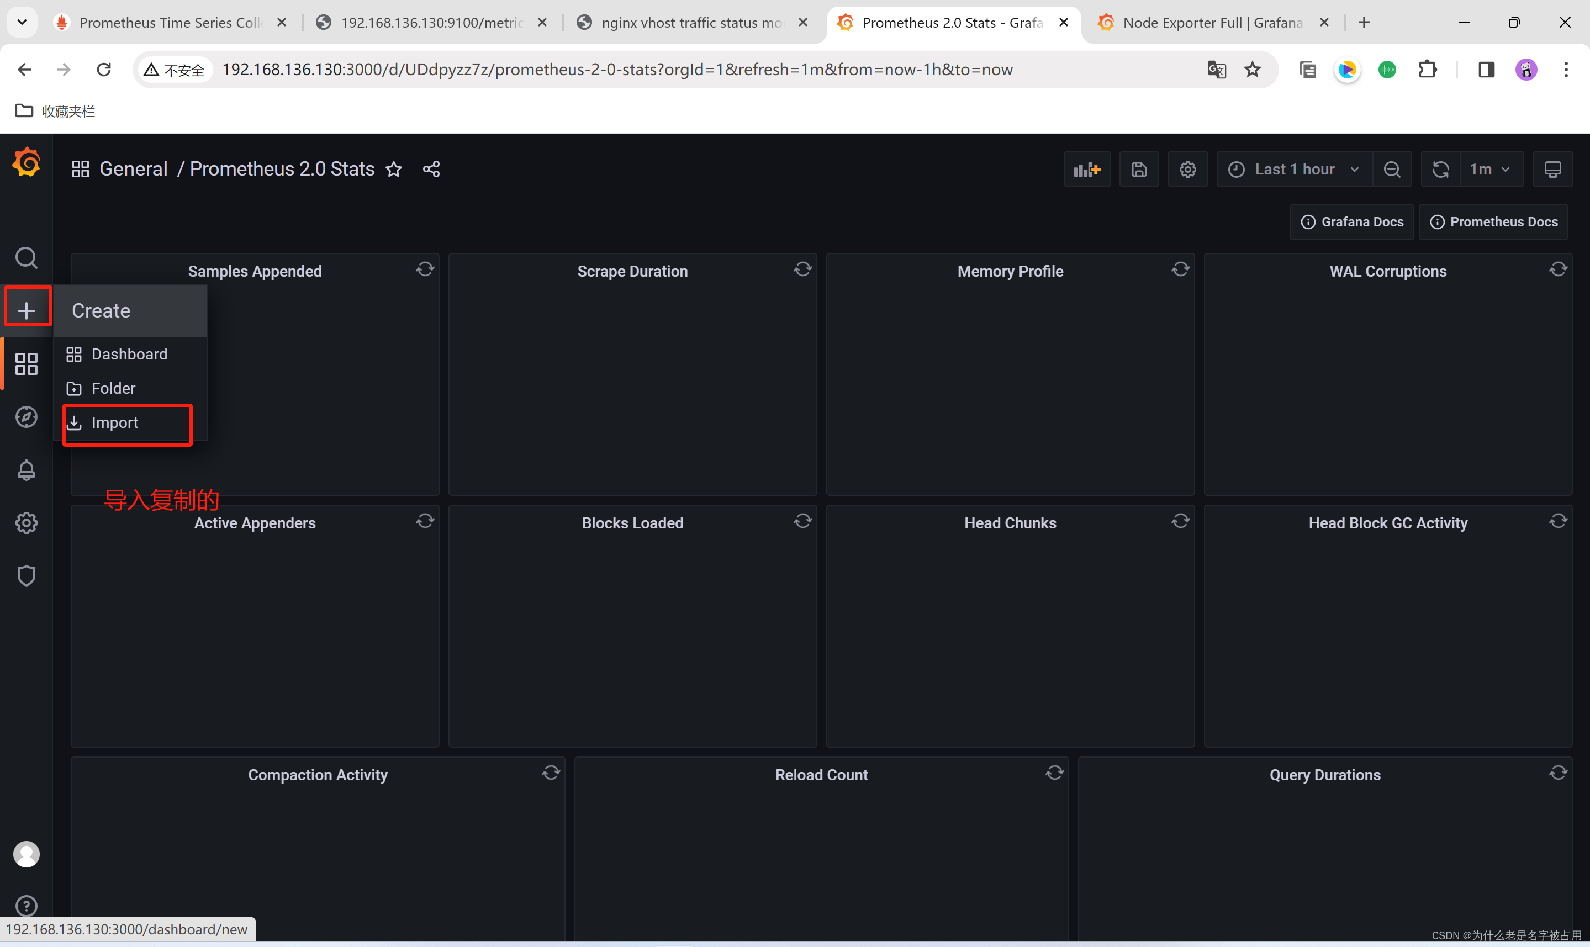
Task: Switch to nginx vhost traffic status tab
Action: 691,22
